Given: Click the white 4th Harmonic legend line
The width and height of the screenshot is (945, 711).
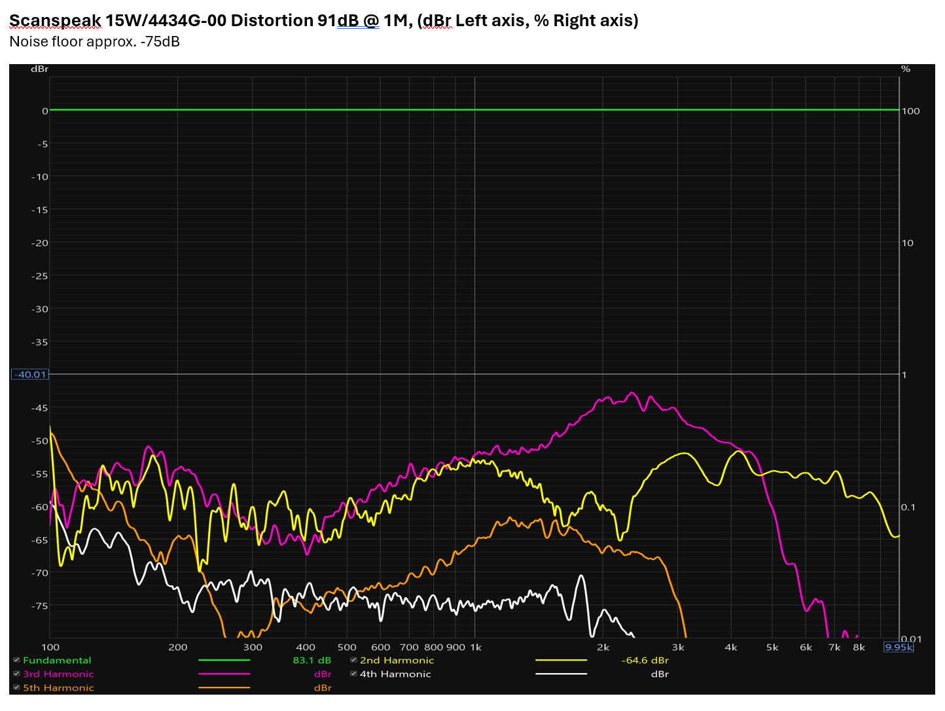Looking at the screenshot, I should tap(561, 674).
